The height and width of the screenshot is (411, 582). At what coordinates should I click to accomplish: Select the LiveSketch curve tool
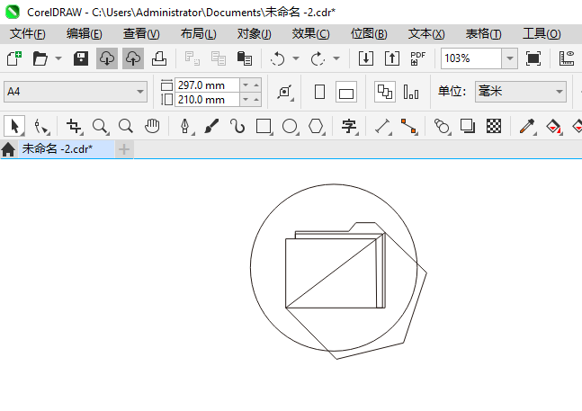coord(237,127)
